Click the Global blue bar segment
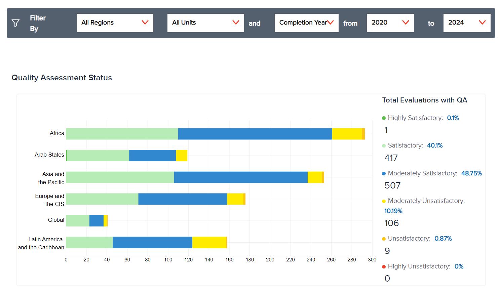Image resolution: width=500 pixels, height=293 pixels. tap(97, 221)
